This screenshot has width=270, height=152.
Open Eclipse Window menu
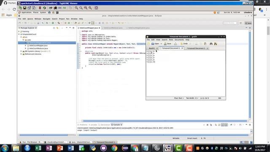coord(74,19)
